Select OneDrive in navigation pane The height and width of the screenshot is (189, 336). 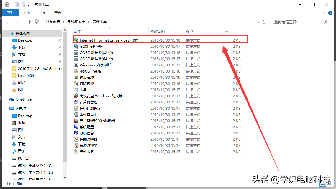tap(23, 99)
